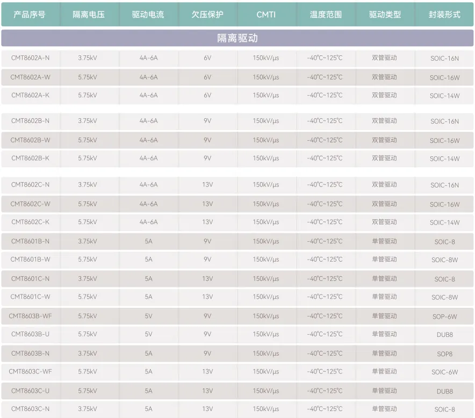Image resolution: width=475 pixels, height=418 pixels.
Task: Select product CMT8602B-W
Action: [30, 140]
